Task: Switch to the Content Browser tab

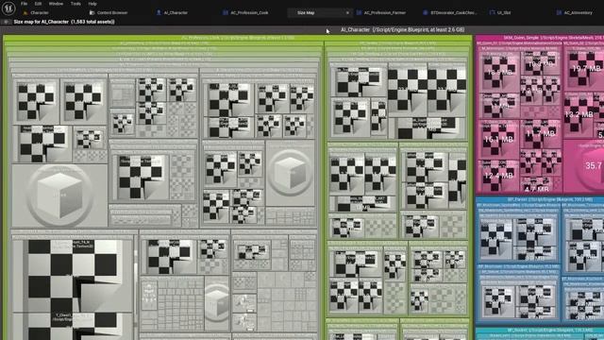Action: [109, 12]
